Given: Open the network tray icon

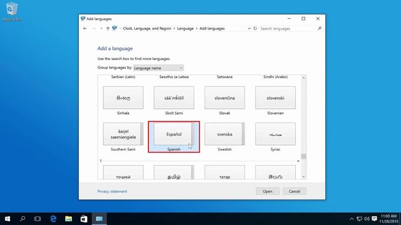Looking at the screenshot, I should pyautogui.click(x=359, y=219).
